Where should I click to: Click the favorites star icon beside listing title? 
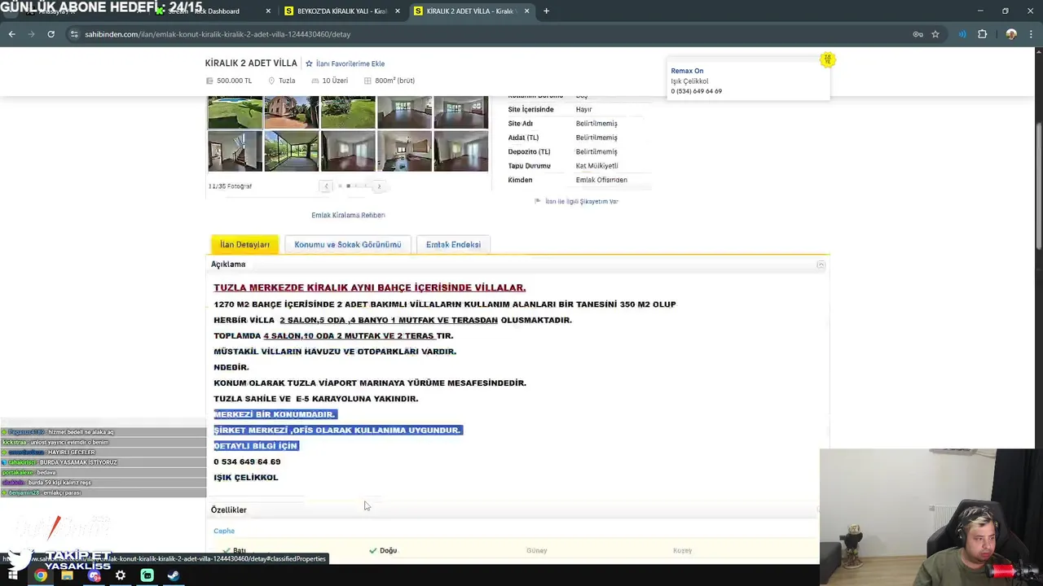click(309, 63)
